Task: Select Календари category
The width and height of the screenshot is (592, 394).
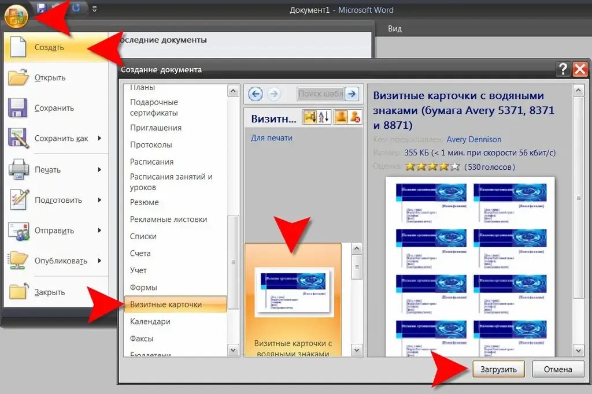Action: click(175, 322)
